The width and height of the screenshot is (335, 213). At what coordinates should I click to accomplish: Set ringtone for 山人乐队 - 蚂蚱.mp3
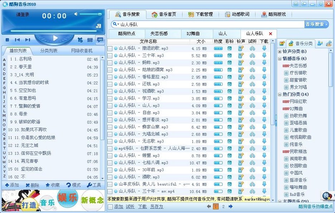click(241, 63)
